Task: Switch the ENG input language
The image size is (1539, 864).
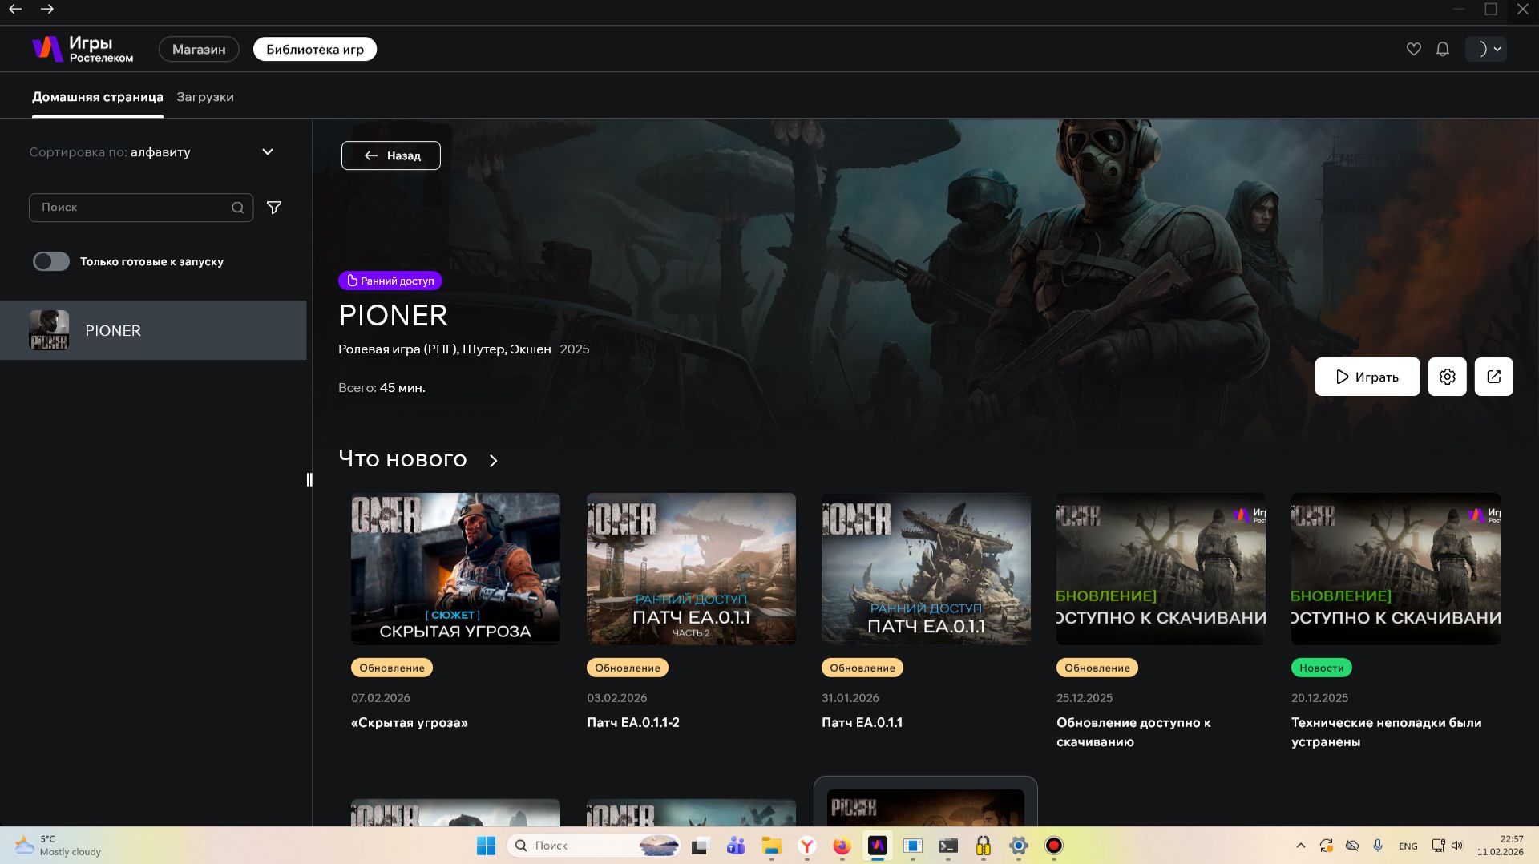Action: (x=1408, y=846)
